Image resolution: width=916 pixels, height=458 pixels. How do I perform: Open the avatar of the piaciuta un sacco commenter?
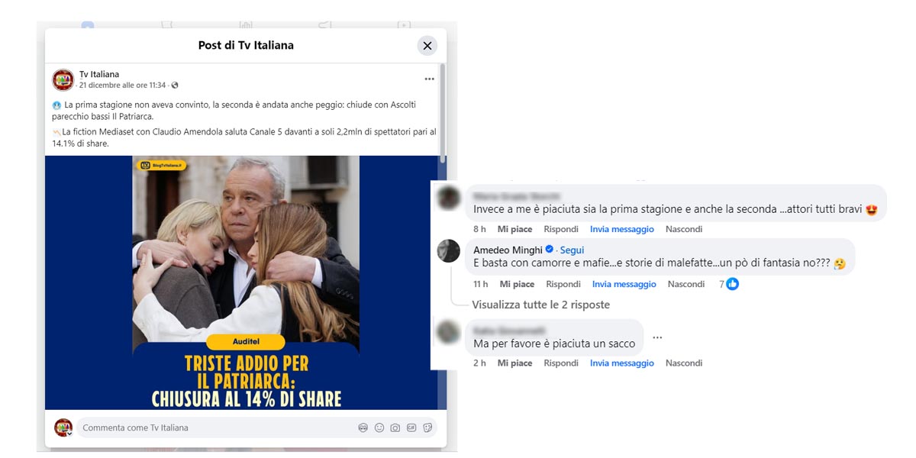(448, 331)
